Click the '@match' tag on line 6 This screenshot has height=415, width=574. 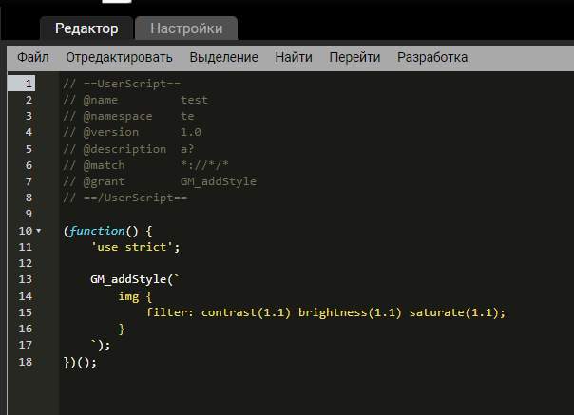tap(104, 165)
